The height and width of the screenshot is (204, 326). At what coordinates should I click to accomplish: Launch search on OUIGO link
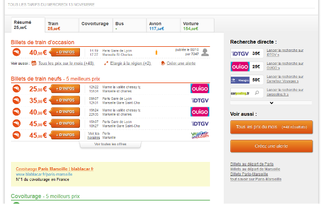285,66
